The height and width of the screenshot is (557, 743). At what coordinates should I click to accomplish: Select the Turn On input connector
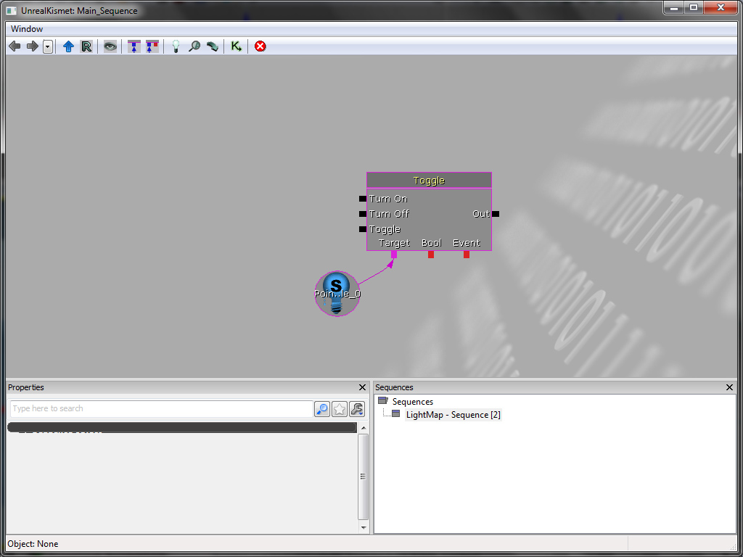tap(363, 199)
